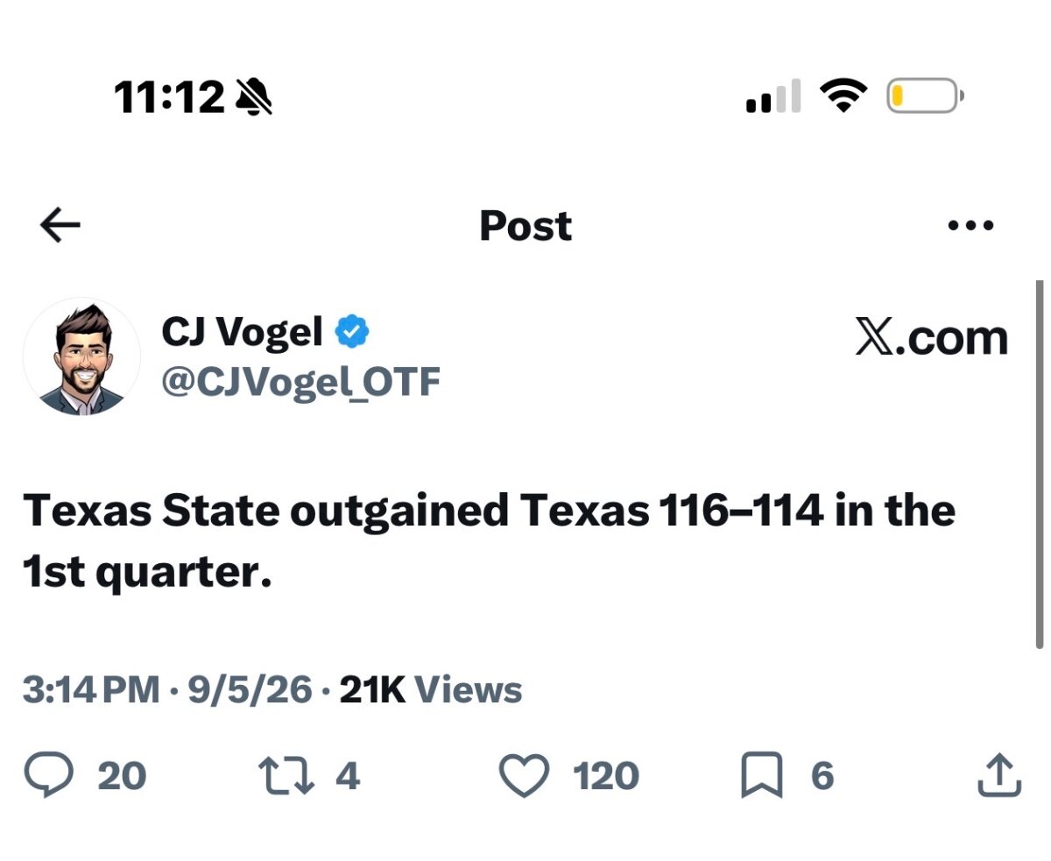This screenshot has width=1051, height=861.
Task: Tap the 3:14 PM timestamp
Action: tap(91, 691)
